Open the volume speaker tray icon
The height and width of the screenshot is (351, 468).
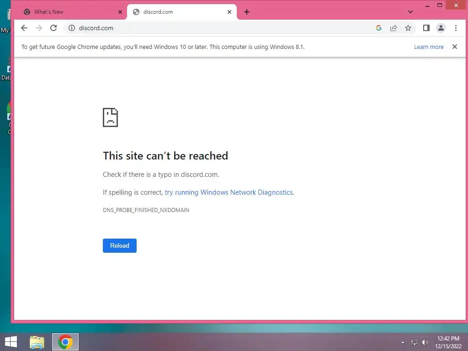[425, 342]
